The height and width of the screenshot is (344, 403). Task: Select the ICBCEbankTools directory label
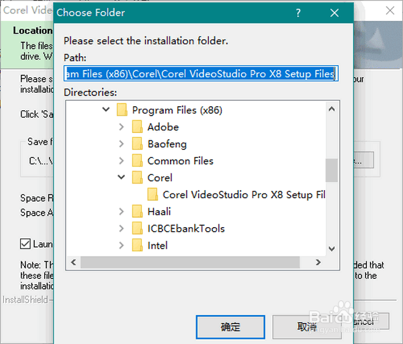pos(186,228)
